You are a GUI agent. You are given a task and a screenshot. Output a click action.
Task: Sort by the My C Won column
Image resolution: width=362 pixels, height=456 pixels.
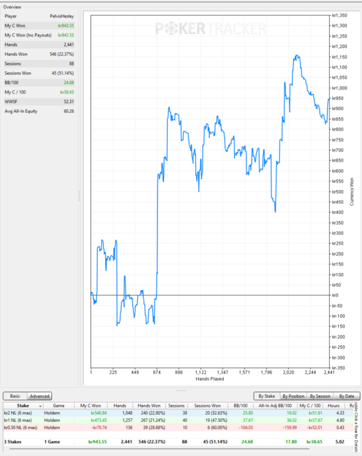coord(91,406)
